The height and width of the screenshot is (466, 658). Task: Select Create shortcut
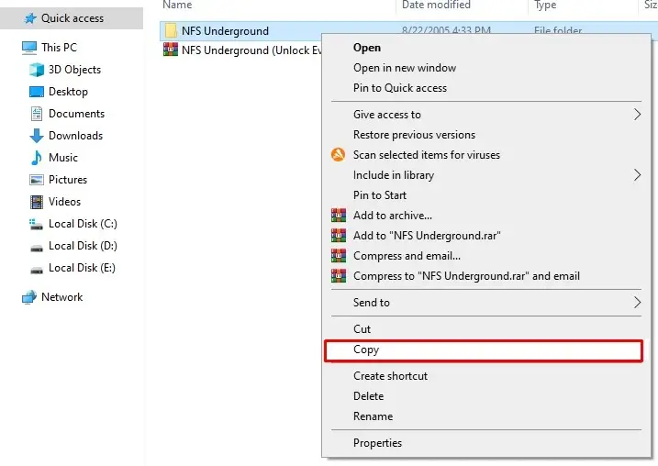486,376
